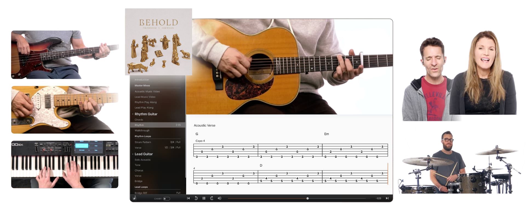Select the keyboard lesson video thumbnail
The image size is (526, 219).
click(x=65, y=164)
